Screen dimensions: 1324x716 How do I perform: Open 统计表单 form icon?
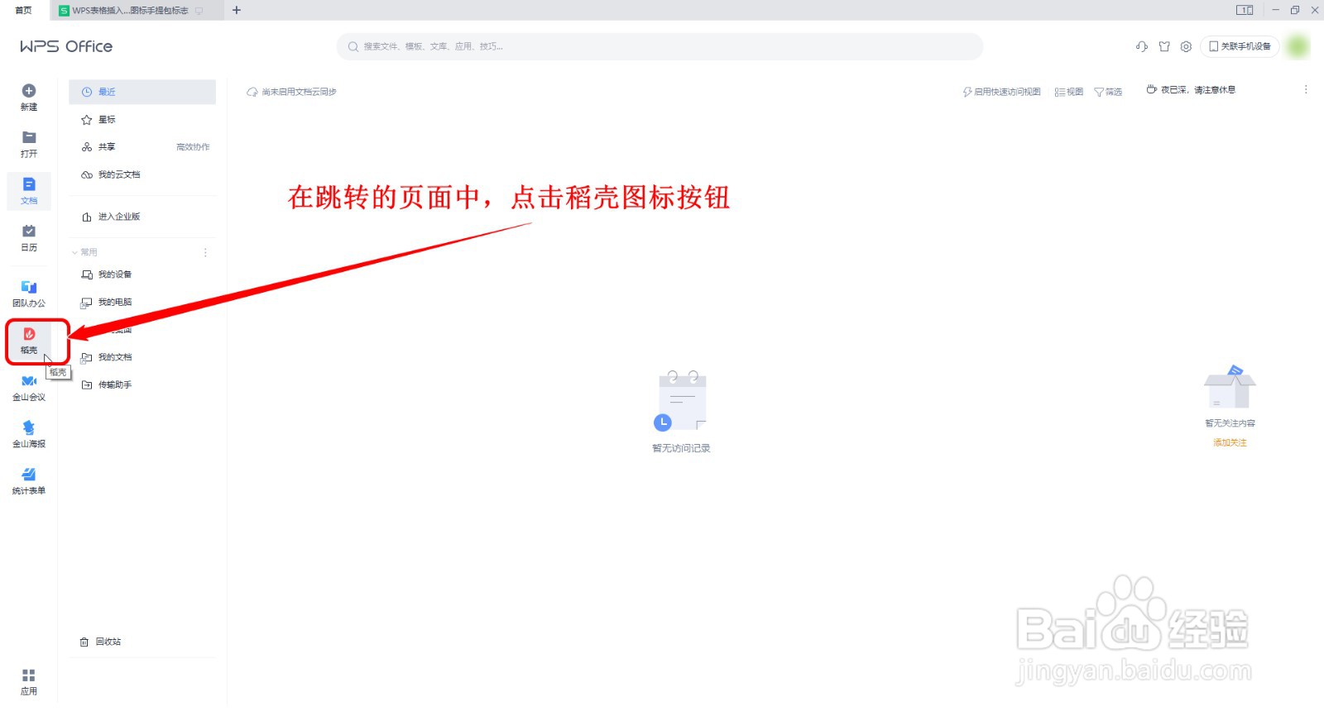(x=29, y=475)
